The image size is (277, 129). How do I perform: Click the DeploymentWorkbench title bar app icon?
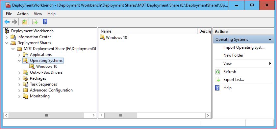coord(8,5)
